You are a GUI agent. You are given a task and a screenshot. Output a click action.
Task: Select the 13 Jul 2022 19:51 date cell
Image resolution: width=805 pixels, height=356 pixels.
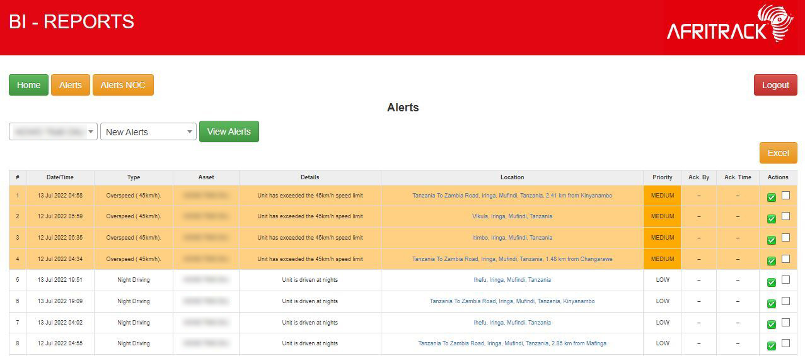click(x=60, y=280)
